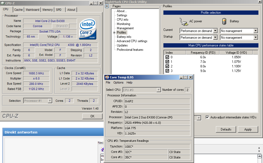
Task: Click the AC power plug icon
Action: pos(184,22)
